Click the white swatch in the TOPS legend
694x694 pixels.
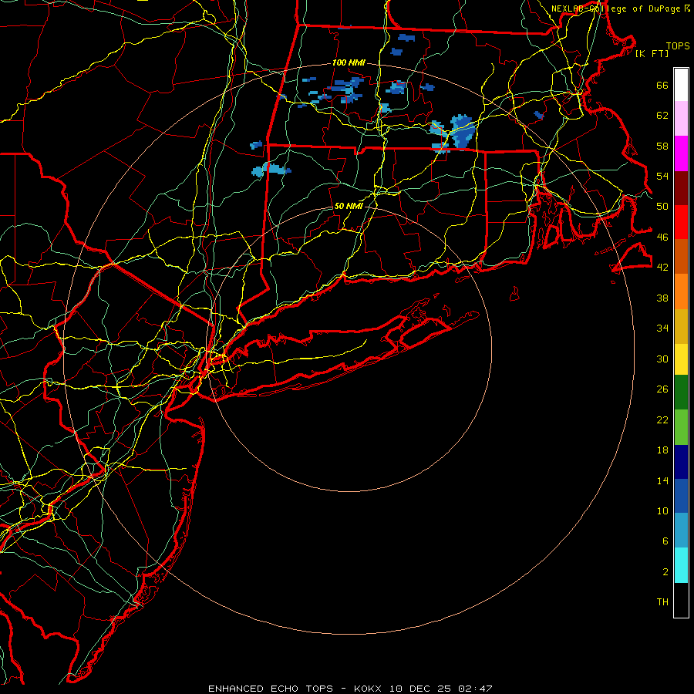[x=681, y=85]
